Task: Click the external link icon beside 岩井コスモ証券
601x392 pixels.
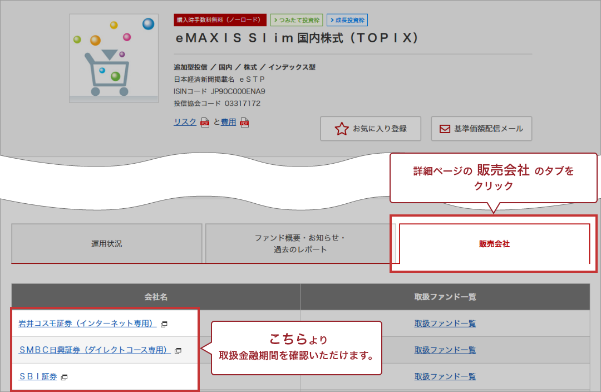Action: coord(164,324)
